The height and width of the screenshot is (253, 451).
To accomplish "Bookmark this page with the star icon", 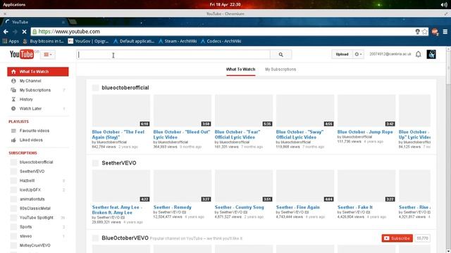I will (x=424, y=32).
